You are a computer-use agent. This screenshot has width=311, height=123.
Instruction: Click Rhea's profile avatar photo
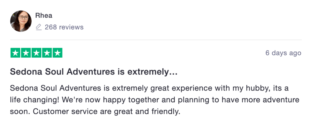(x=21, y=21)
